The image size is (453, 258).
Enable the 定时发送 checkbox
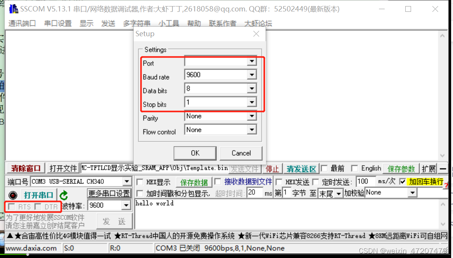tap(315, 182)
